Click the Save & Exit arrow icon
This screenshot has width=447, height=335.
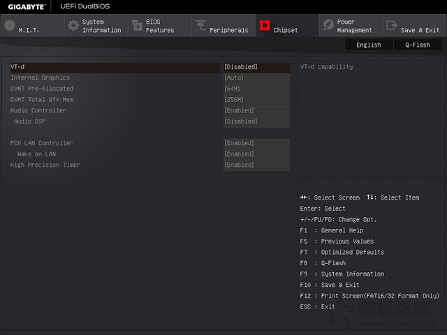[392, 26]
